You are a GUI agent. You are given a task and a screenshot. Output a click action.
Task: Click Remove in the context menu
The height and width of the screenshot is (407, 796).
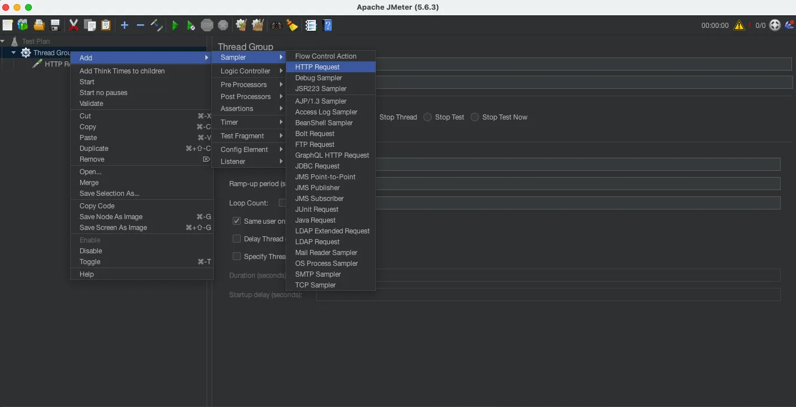(142, 159)
